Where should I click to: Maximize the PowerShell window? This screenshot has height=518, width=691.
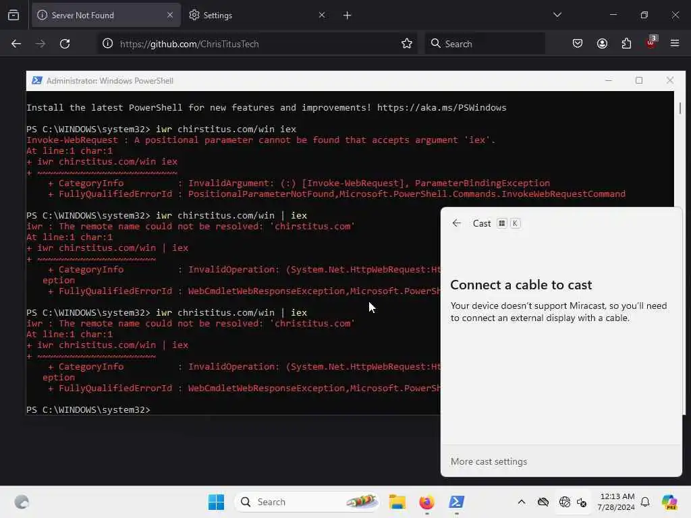639,81
